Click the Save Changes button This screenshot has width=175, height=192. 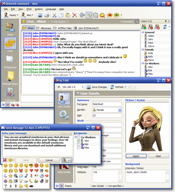(x=97, y=87)
